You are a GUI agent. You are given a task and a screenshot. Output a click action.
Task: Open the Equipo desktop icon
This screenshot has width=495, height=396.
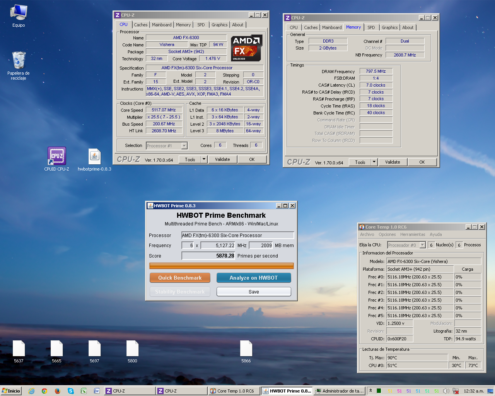coord(19,15)
